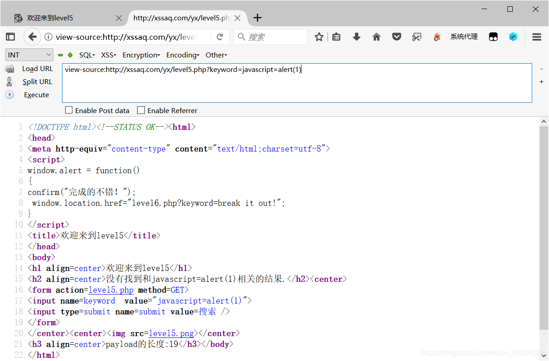Click value="javascript=alert(1)" on line 17
Image resolution: width=549 pixels, height=361 pixels.
[186, 301]
